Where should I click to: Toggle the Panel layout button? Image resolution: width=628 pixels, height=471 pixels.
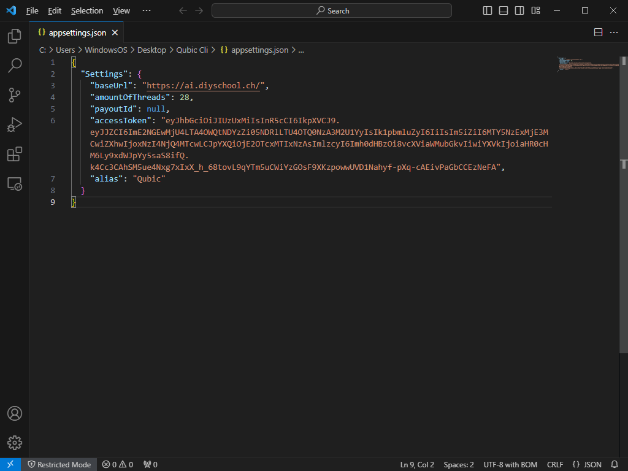pos(504,10)
